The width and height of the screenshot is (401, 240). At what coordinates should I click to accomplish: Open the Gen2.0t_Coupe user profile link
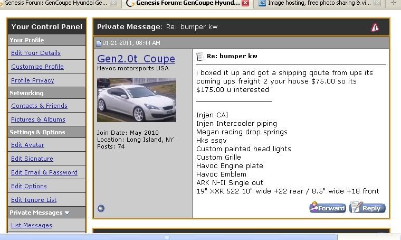point(136,59)
